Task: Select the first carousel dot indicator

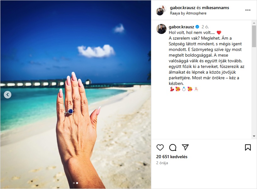Action: click(74, 183)
